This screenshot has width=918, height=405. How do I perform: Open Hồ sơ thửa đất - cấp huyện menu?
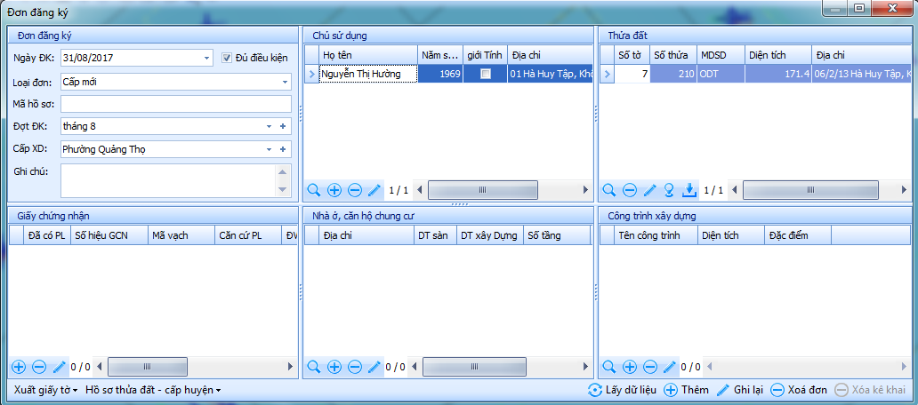pyautogui.click(x=153, y=390)
